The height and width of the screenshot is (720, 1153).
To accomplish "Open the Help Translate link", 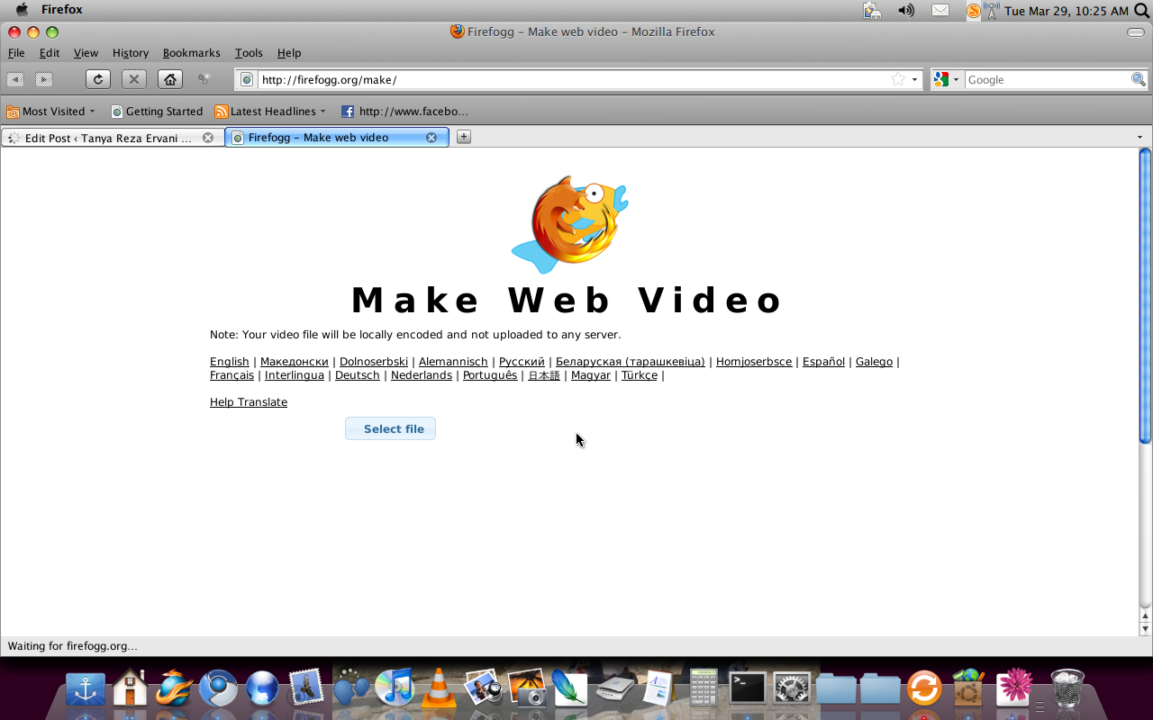I will tap(249, 402).
